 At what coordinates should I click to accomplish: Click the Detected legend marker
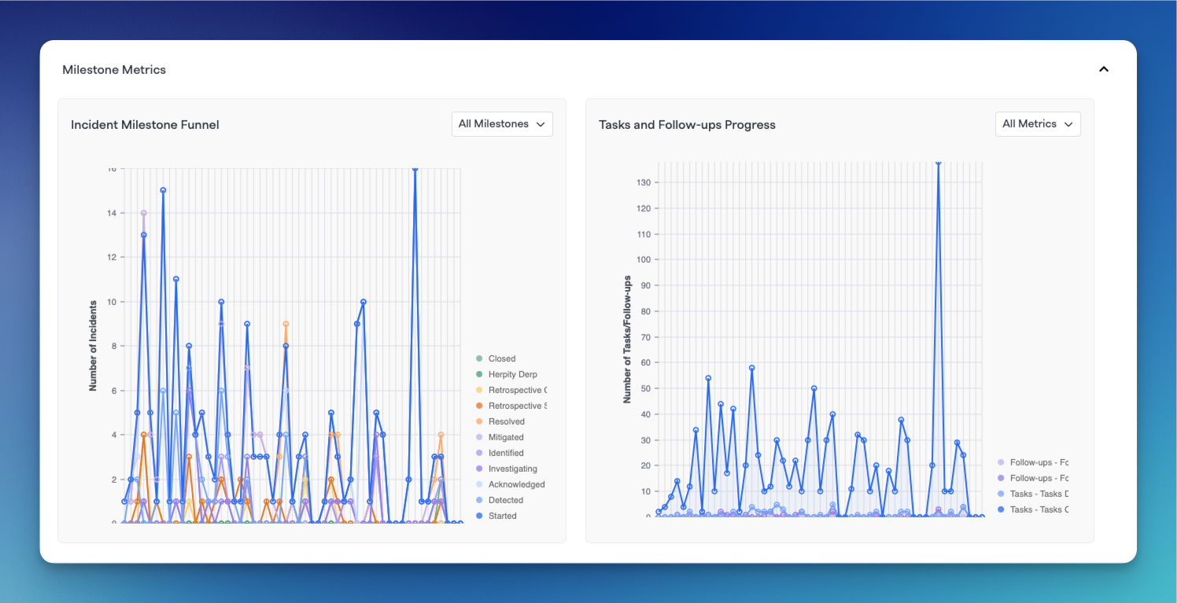(x=478, y=500)
